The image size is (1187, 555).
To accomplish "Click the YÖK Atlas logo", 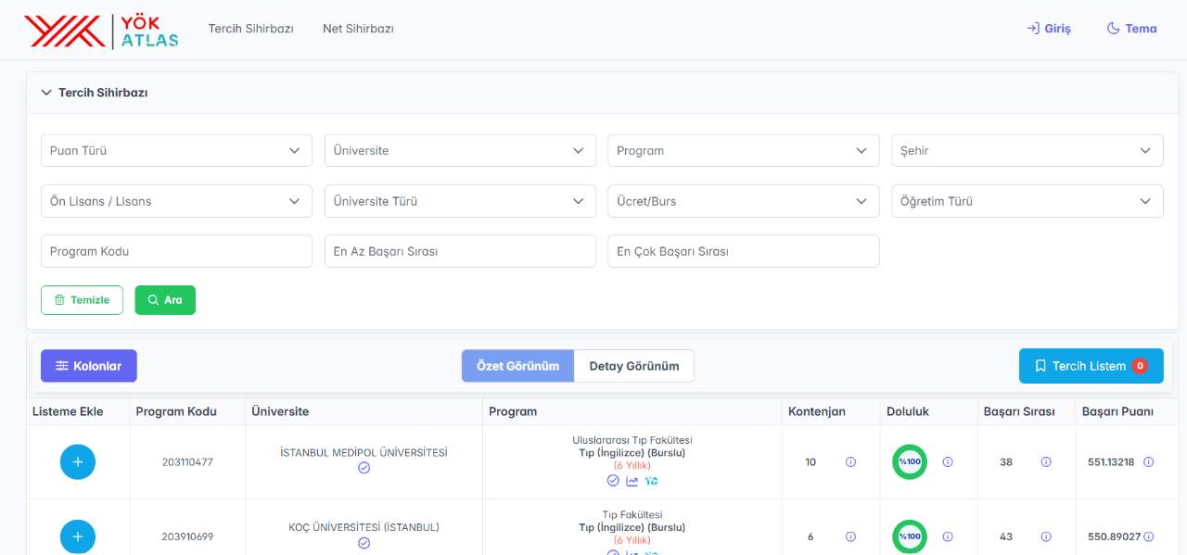I will click(101, 31).
